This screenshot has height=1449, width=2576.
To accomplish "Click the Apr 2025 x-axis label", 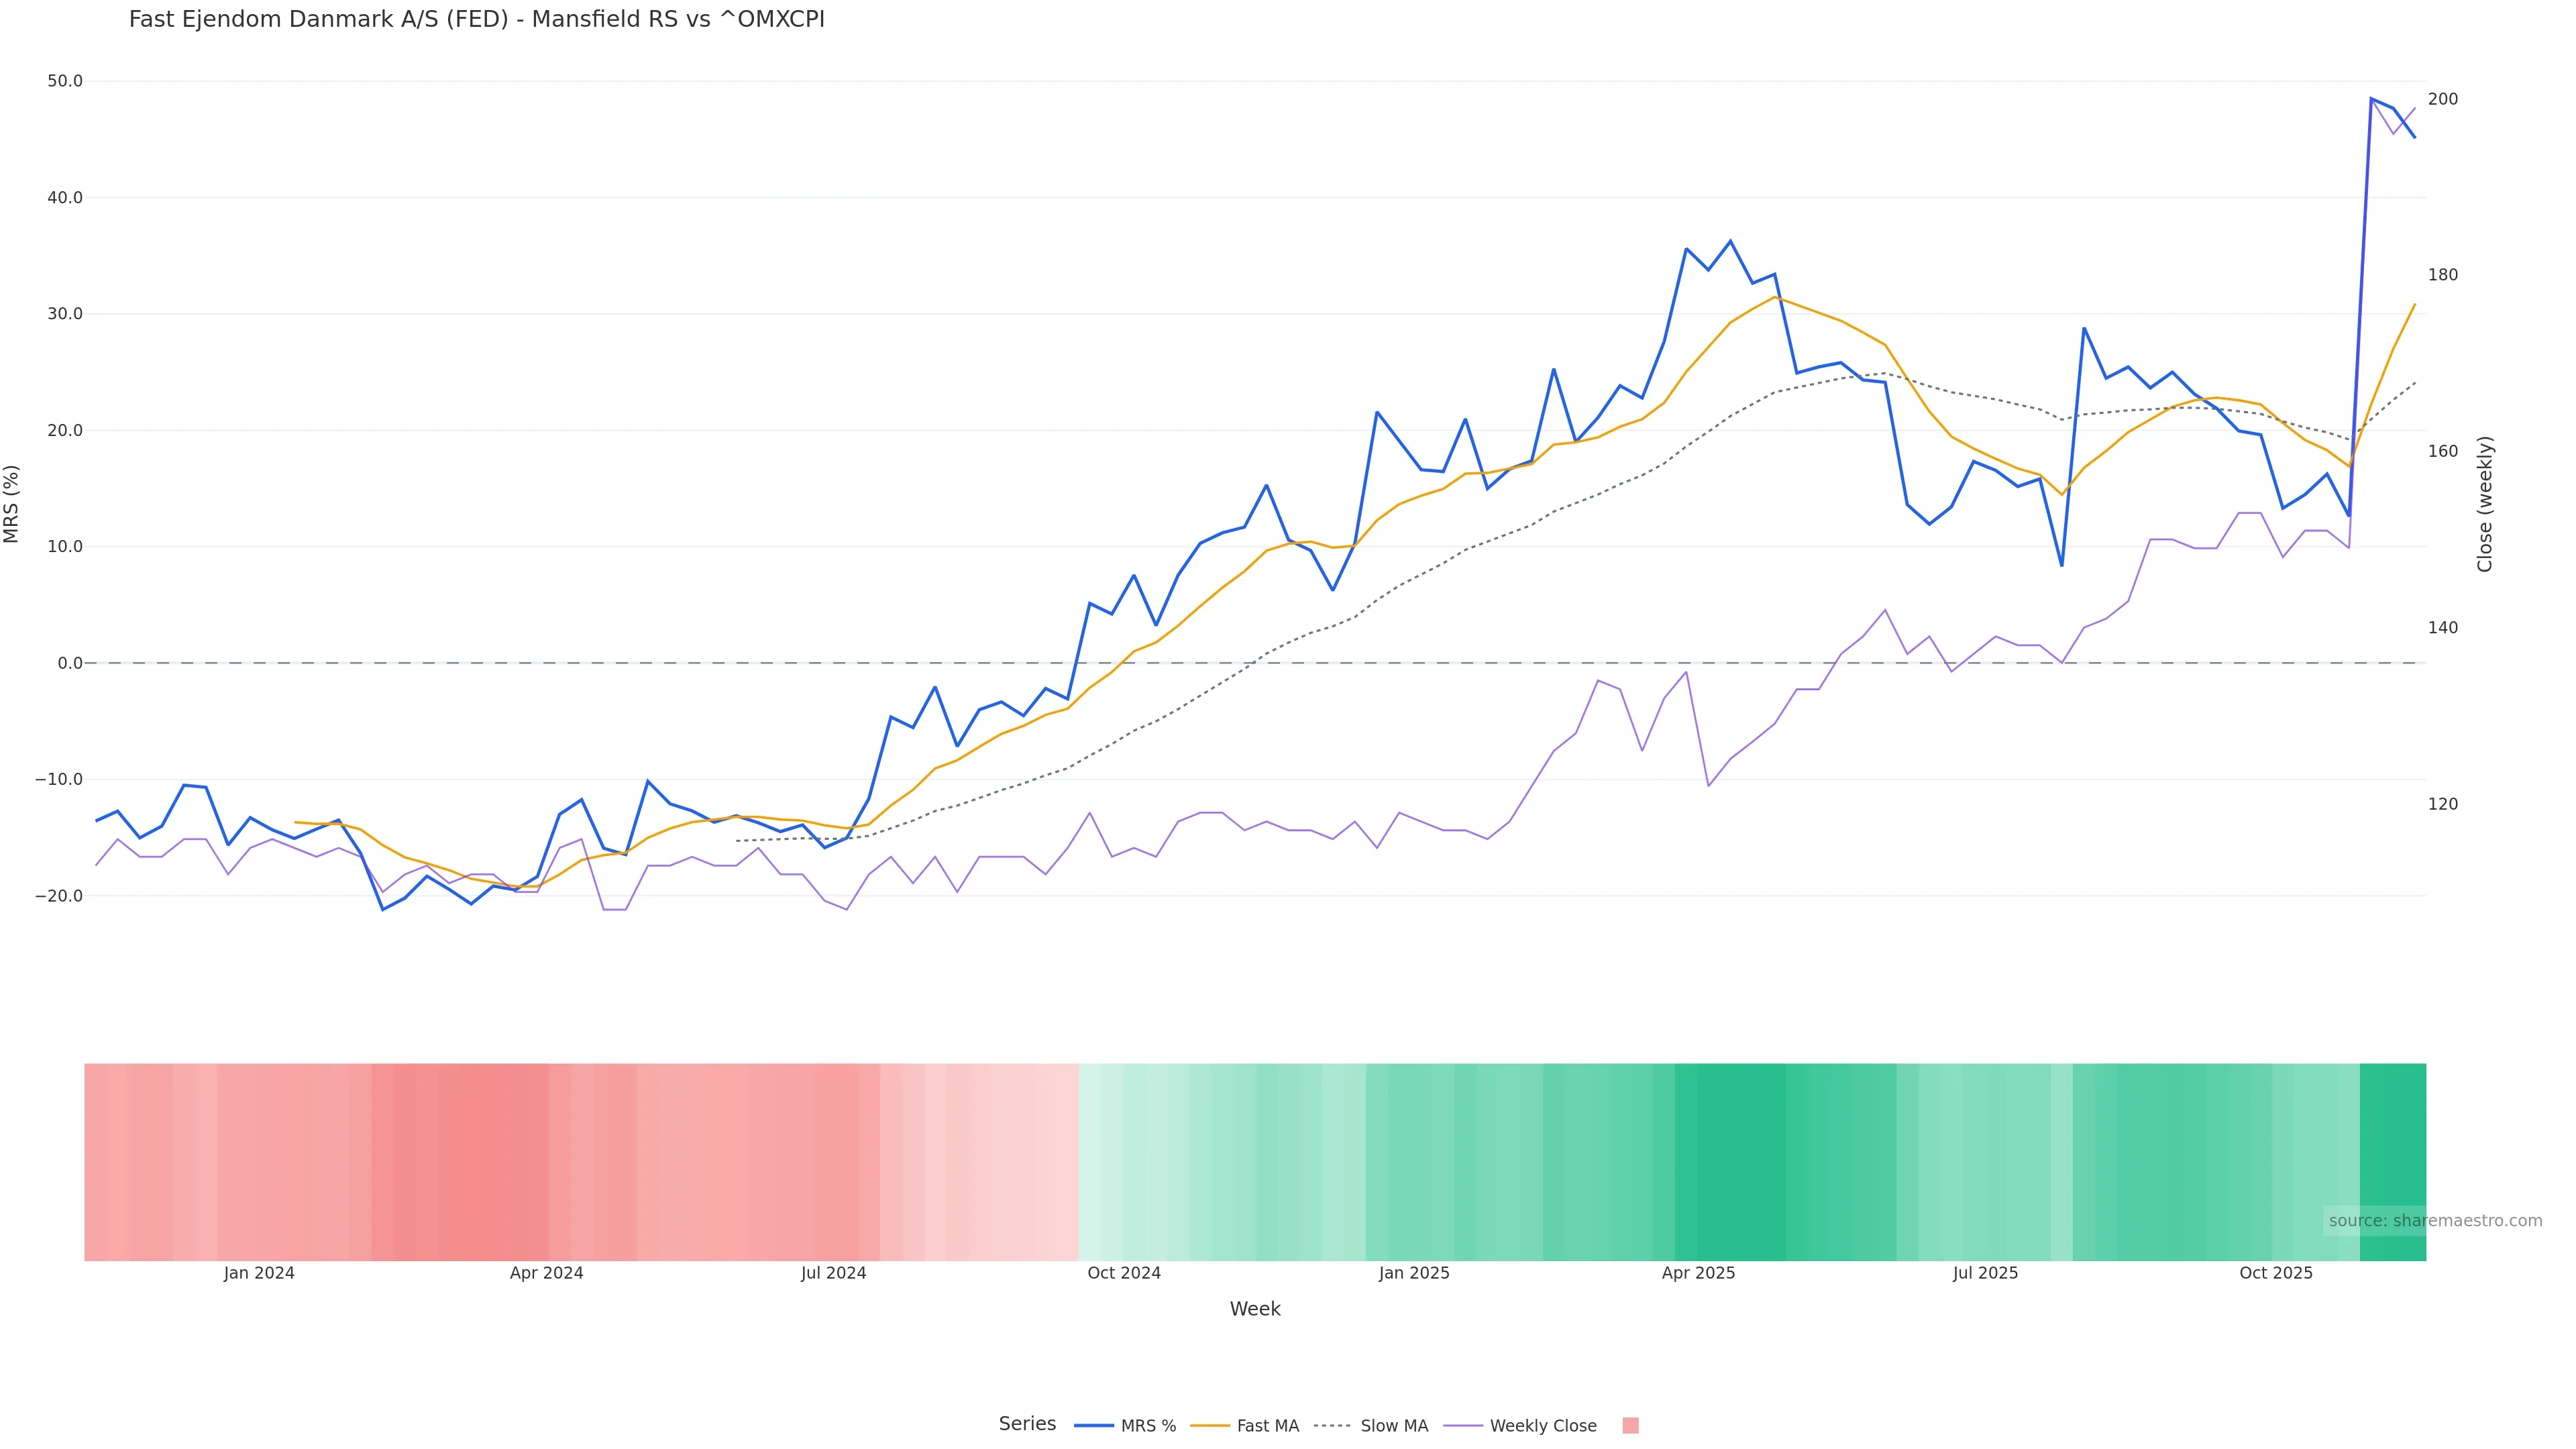I will coord(1698,1274).
